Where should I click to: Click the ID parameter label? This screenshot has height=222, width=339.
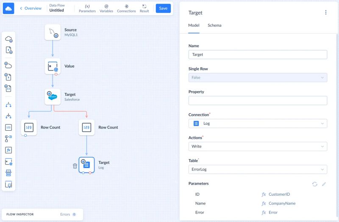coord(197,194)
